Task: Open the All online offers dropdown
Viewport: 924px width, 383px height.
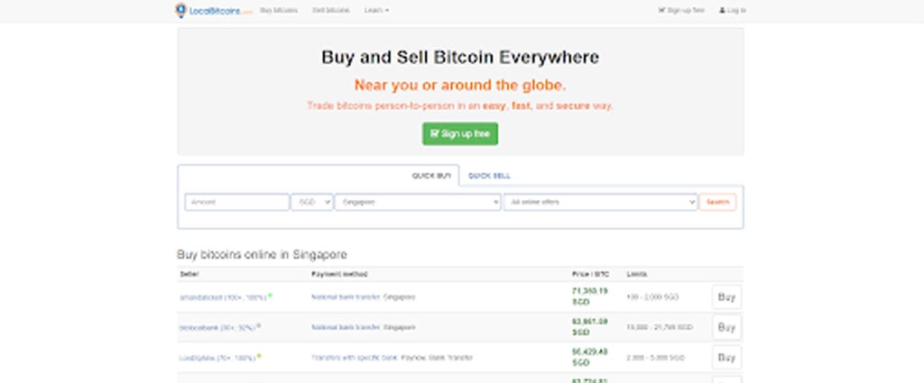Action: [x=600, y=202]
